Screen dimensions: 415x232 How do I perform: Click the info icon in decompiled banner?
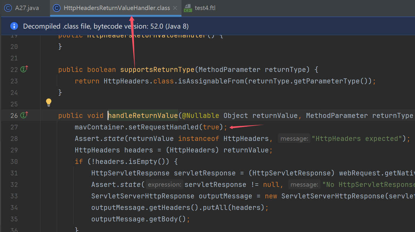coord(14,26)
